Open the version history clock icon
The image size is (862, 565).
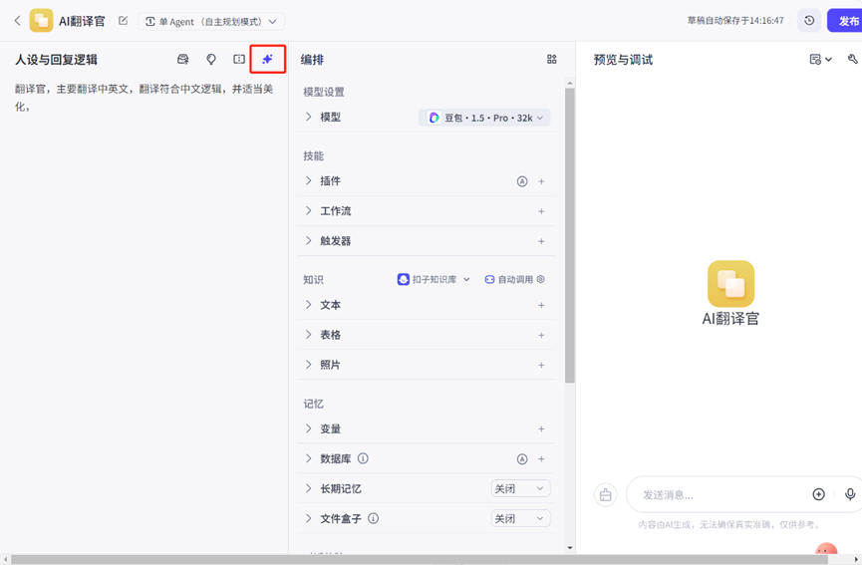tap(809, 21)
